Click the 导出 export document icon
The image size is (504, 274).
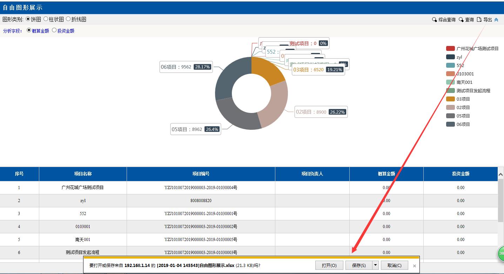[x=479, y=20]
